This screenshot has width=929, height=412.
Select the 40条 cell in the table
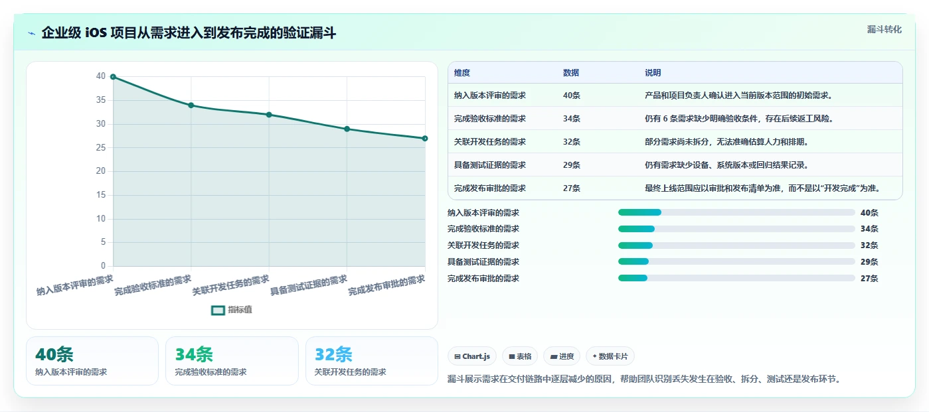click(x=572, y=96)
